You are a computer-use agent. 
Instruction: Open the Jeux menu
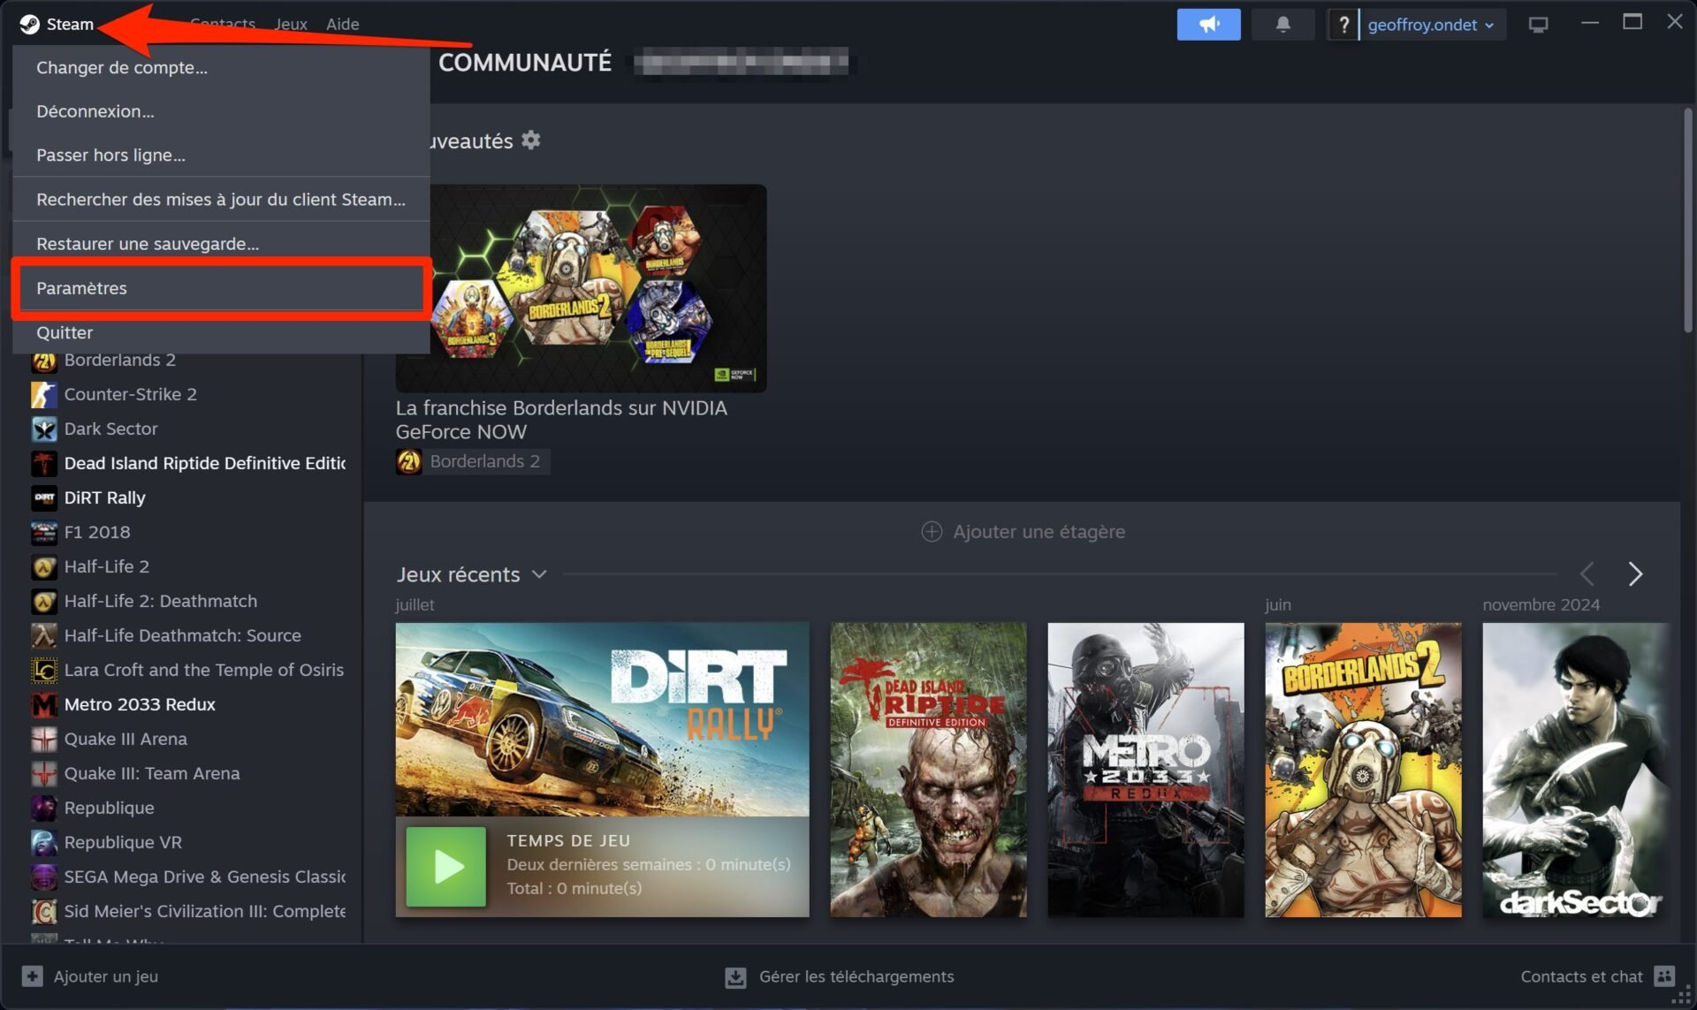pyautogui.click(x=290, y=24)
